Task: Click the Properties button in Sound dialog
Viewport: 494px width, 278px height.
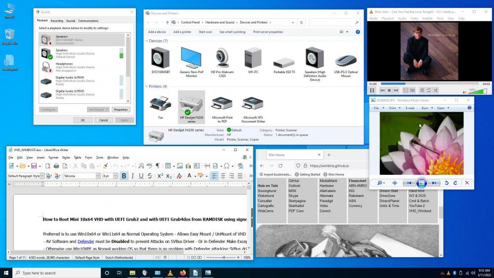Action: 121,110
